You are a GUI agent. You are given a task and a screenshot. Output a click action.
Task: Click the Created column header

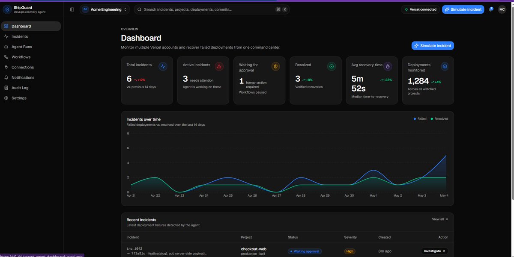point(385,237)
